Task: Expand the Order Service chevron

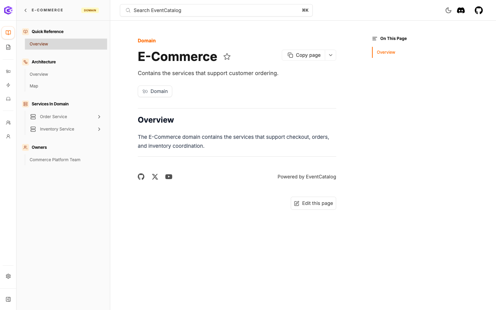Action: pyautogui.click(x=99, y=117)
